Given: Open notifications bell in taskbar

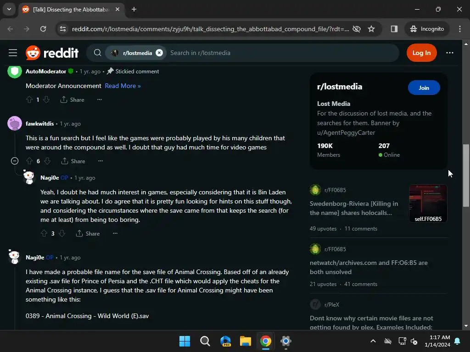Looking at the screenshot, I should [x=457, y=341].
